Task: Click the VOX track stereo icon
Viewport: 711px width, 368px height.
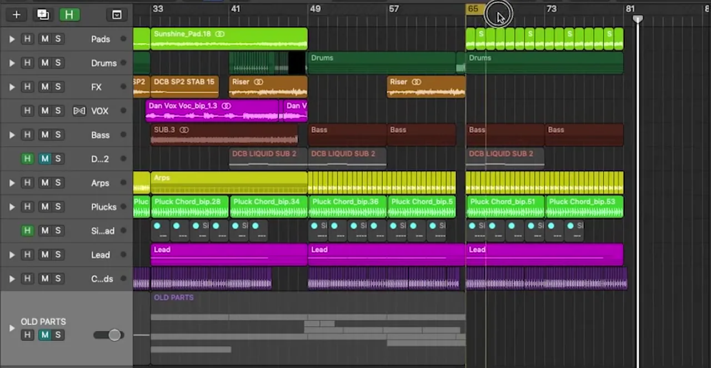Action: click(79, 111)
